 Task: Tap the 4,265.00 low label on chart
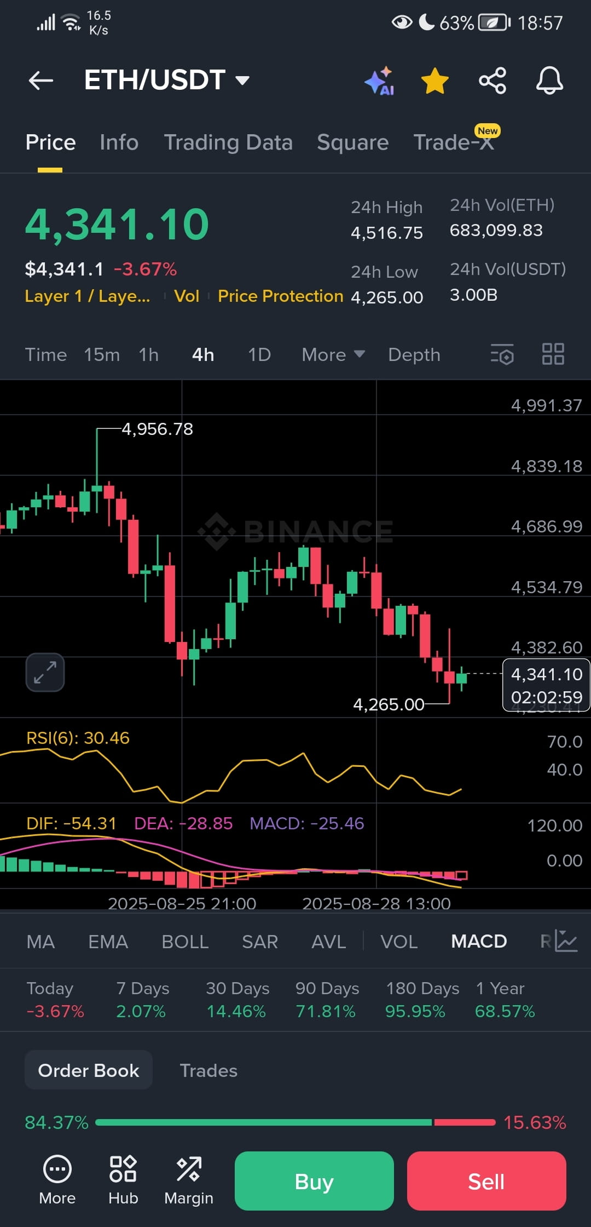pos(389,704)
